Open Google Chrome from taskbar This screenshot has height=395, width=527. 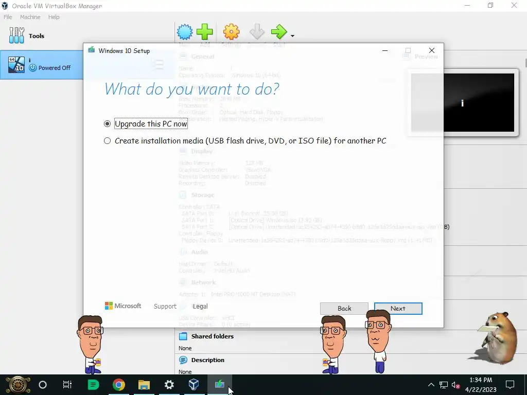click(x=119, y=385)
